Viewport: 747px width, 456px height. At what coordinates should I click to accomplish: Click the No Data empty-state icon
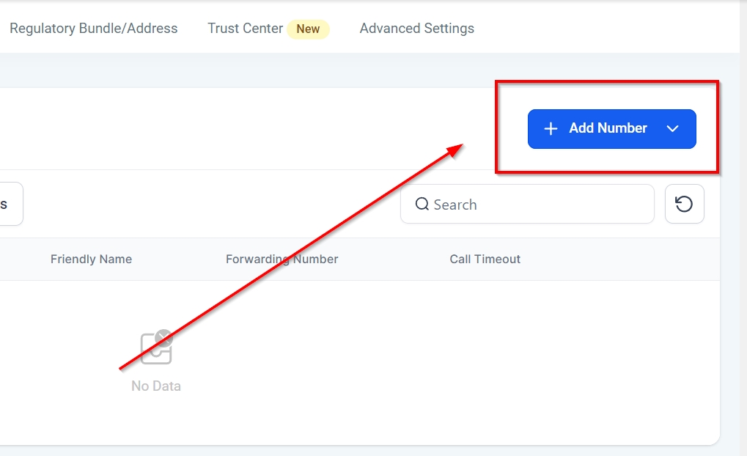(156, 347)
